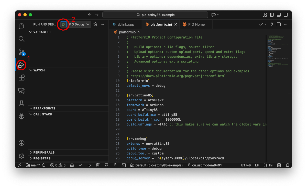
Task: Synchronize changes via status bar sync icon
Action: tap(44, 165)
